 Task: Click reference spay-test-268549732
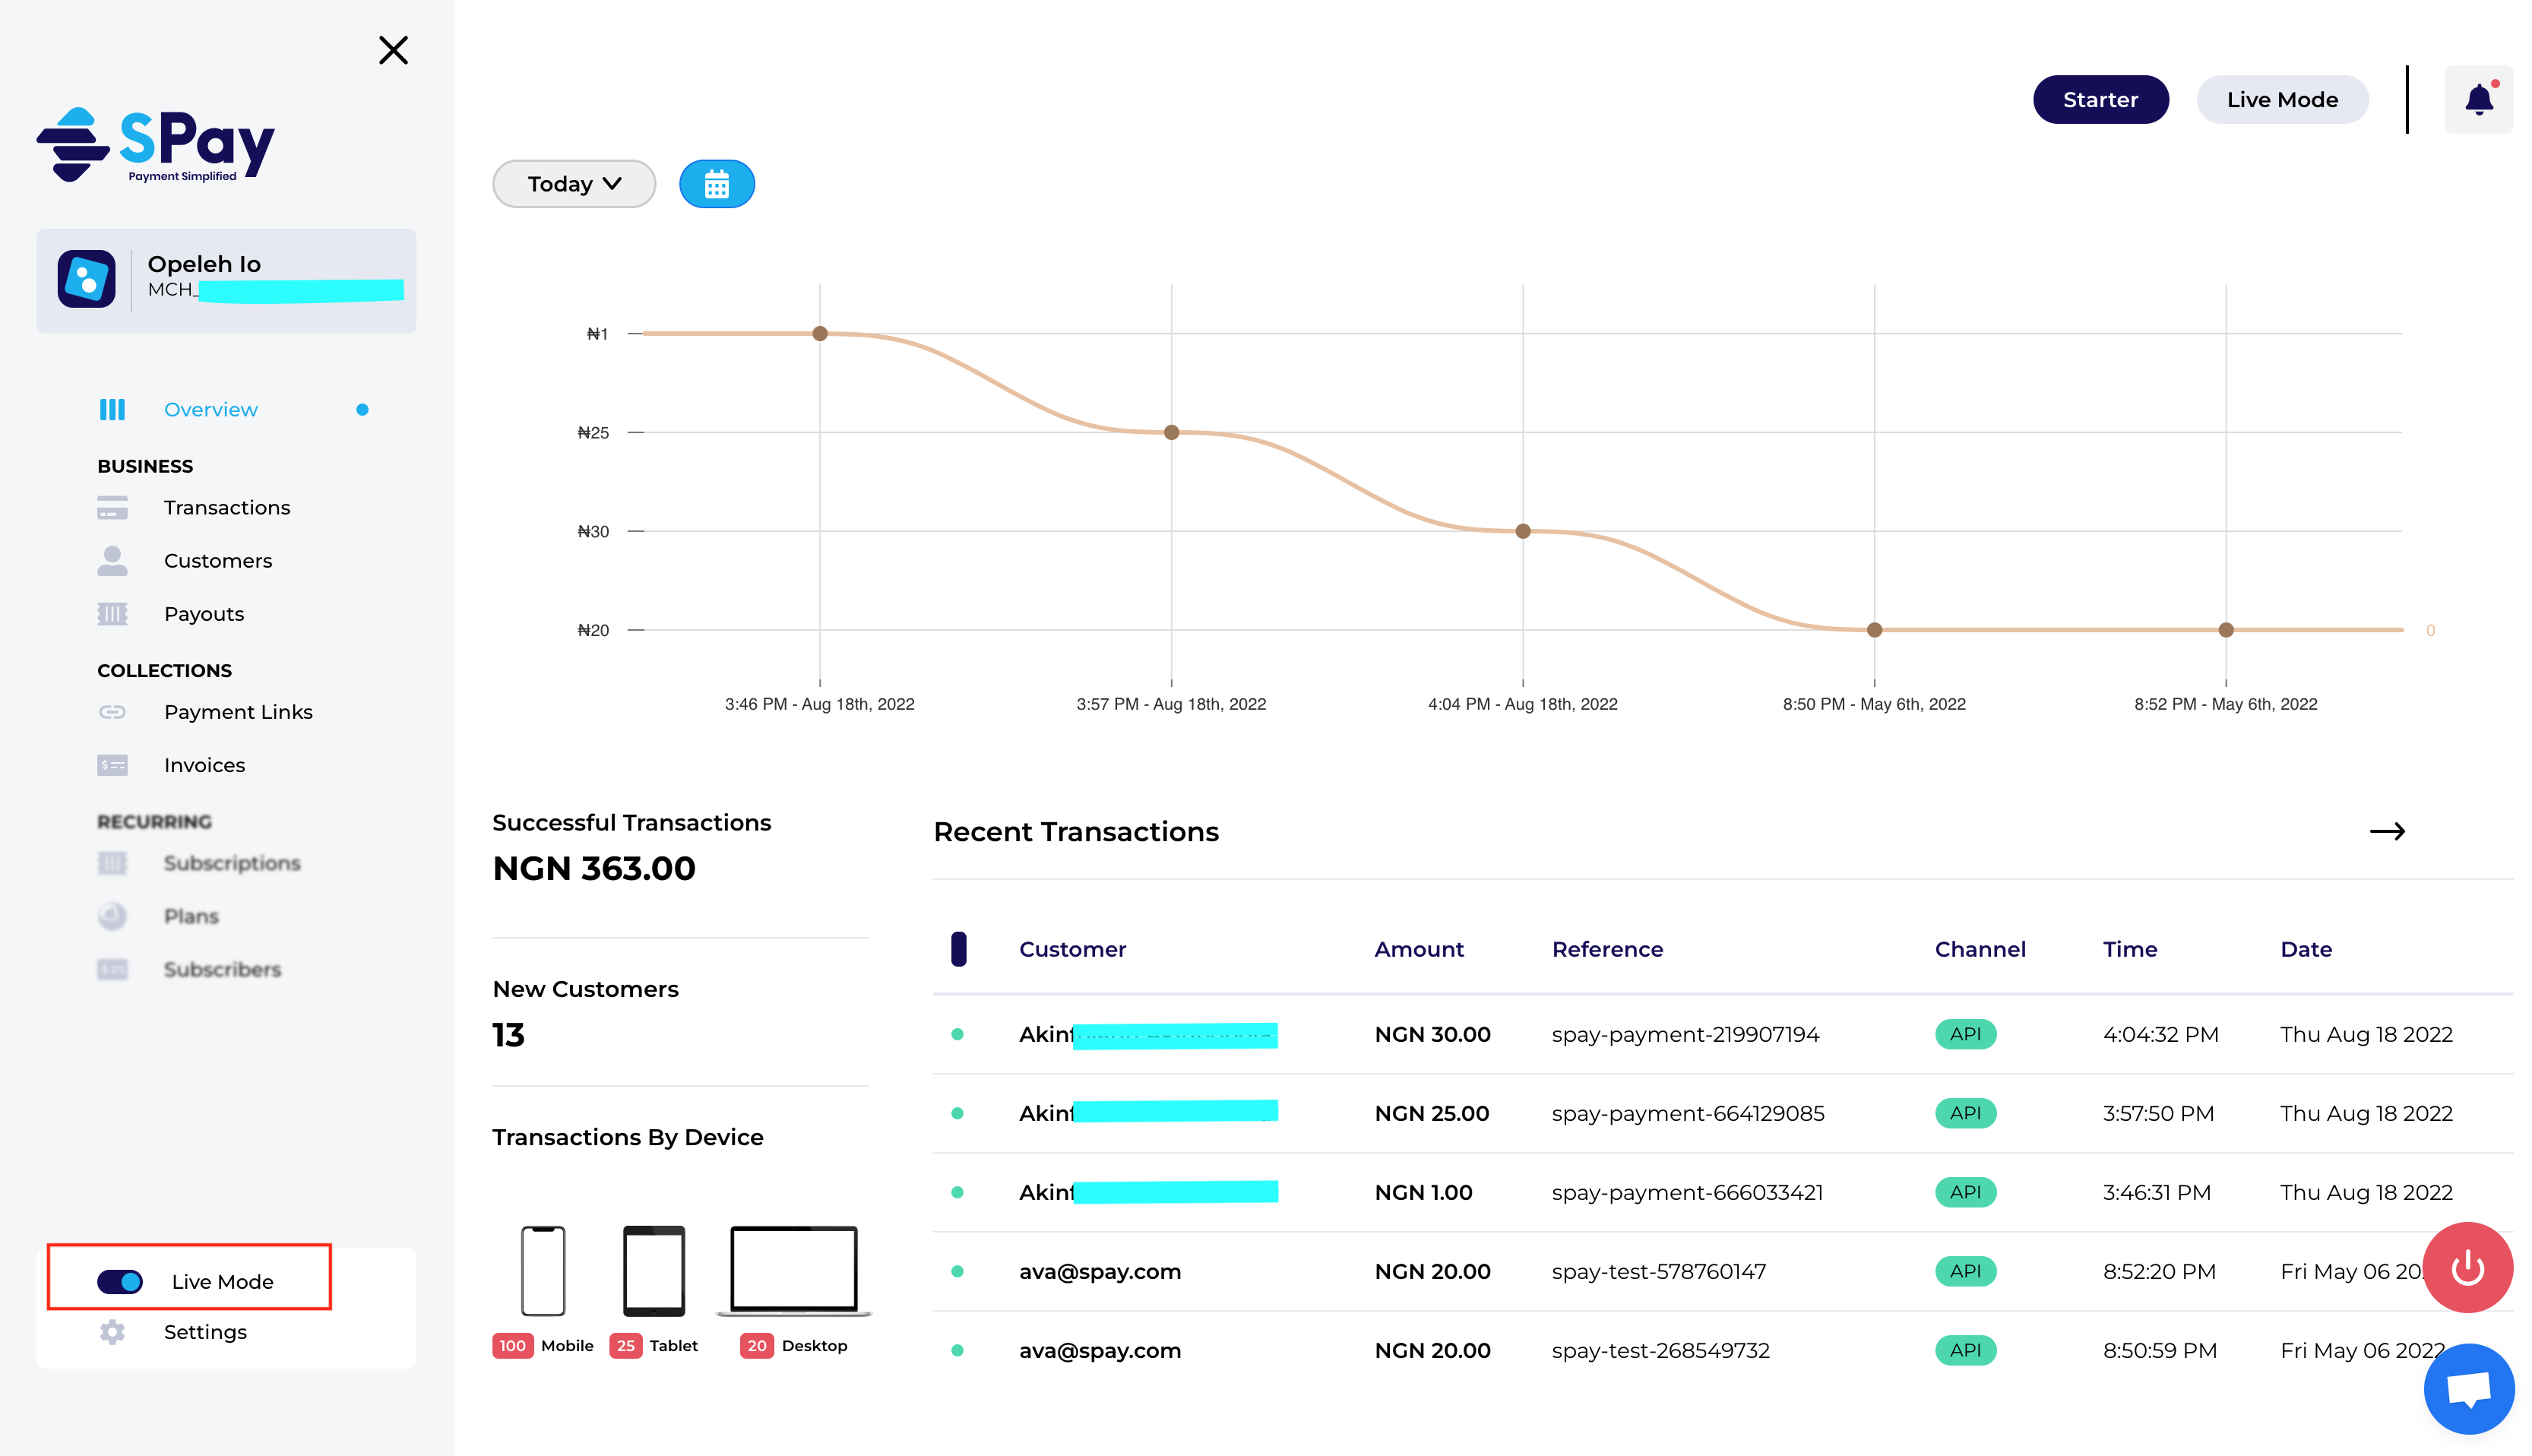click(1660, 1350)
